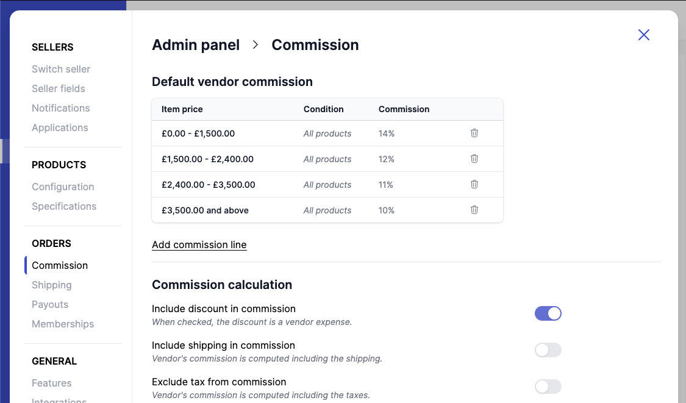Open product Configuration settings
This screenshot has height=403, width=686.
click(62, 187)
